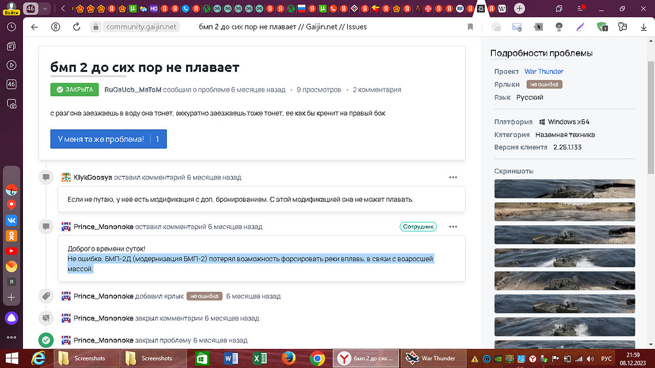655x368 pixels.
Task: Go back with the left arrow
Action: [35, 27]
